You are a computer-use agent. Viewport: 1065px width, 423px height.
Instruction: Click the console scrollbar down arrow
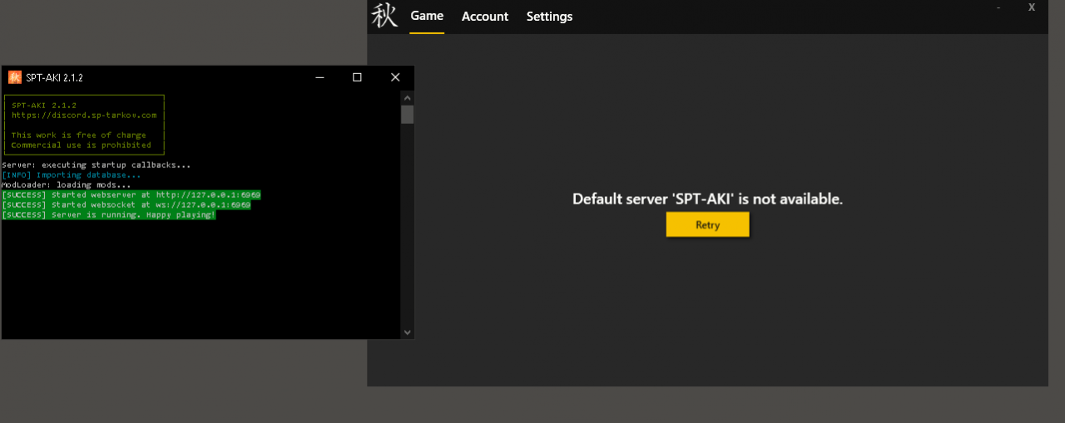click(x=407, y=332)
